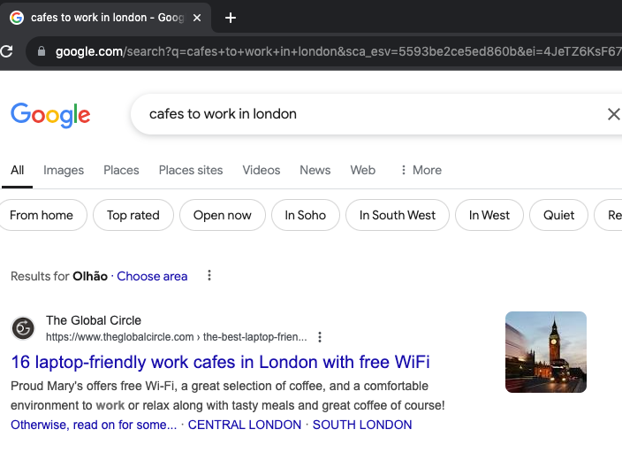Open the SOUTH LONDON sitelink
Screen dimensions: 622x468
point(362,425)
